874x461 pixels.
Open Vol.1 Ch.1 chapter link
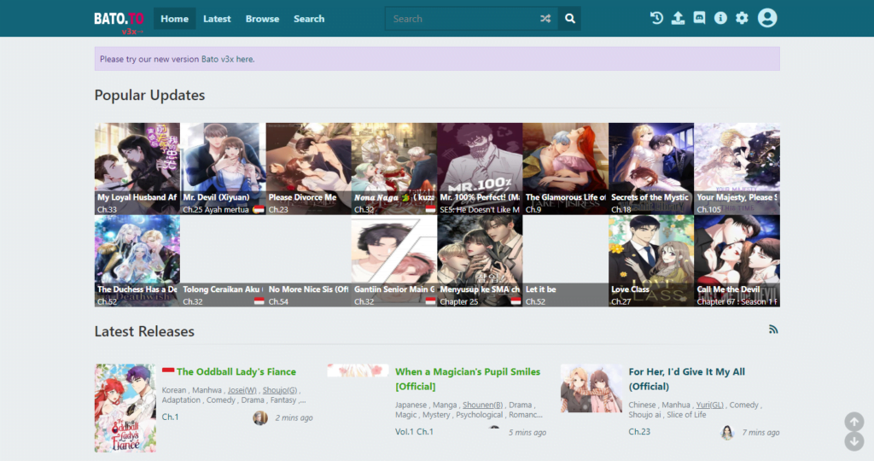tap(414, 431)
